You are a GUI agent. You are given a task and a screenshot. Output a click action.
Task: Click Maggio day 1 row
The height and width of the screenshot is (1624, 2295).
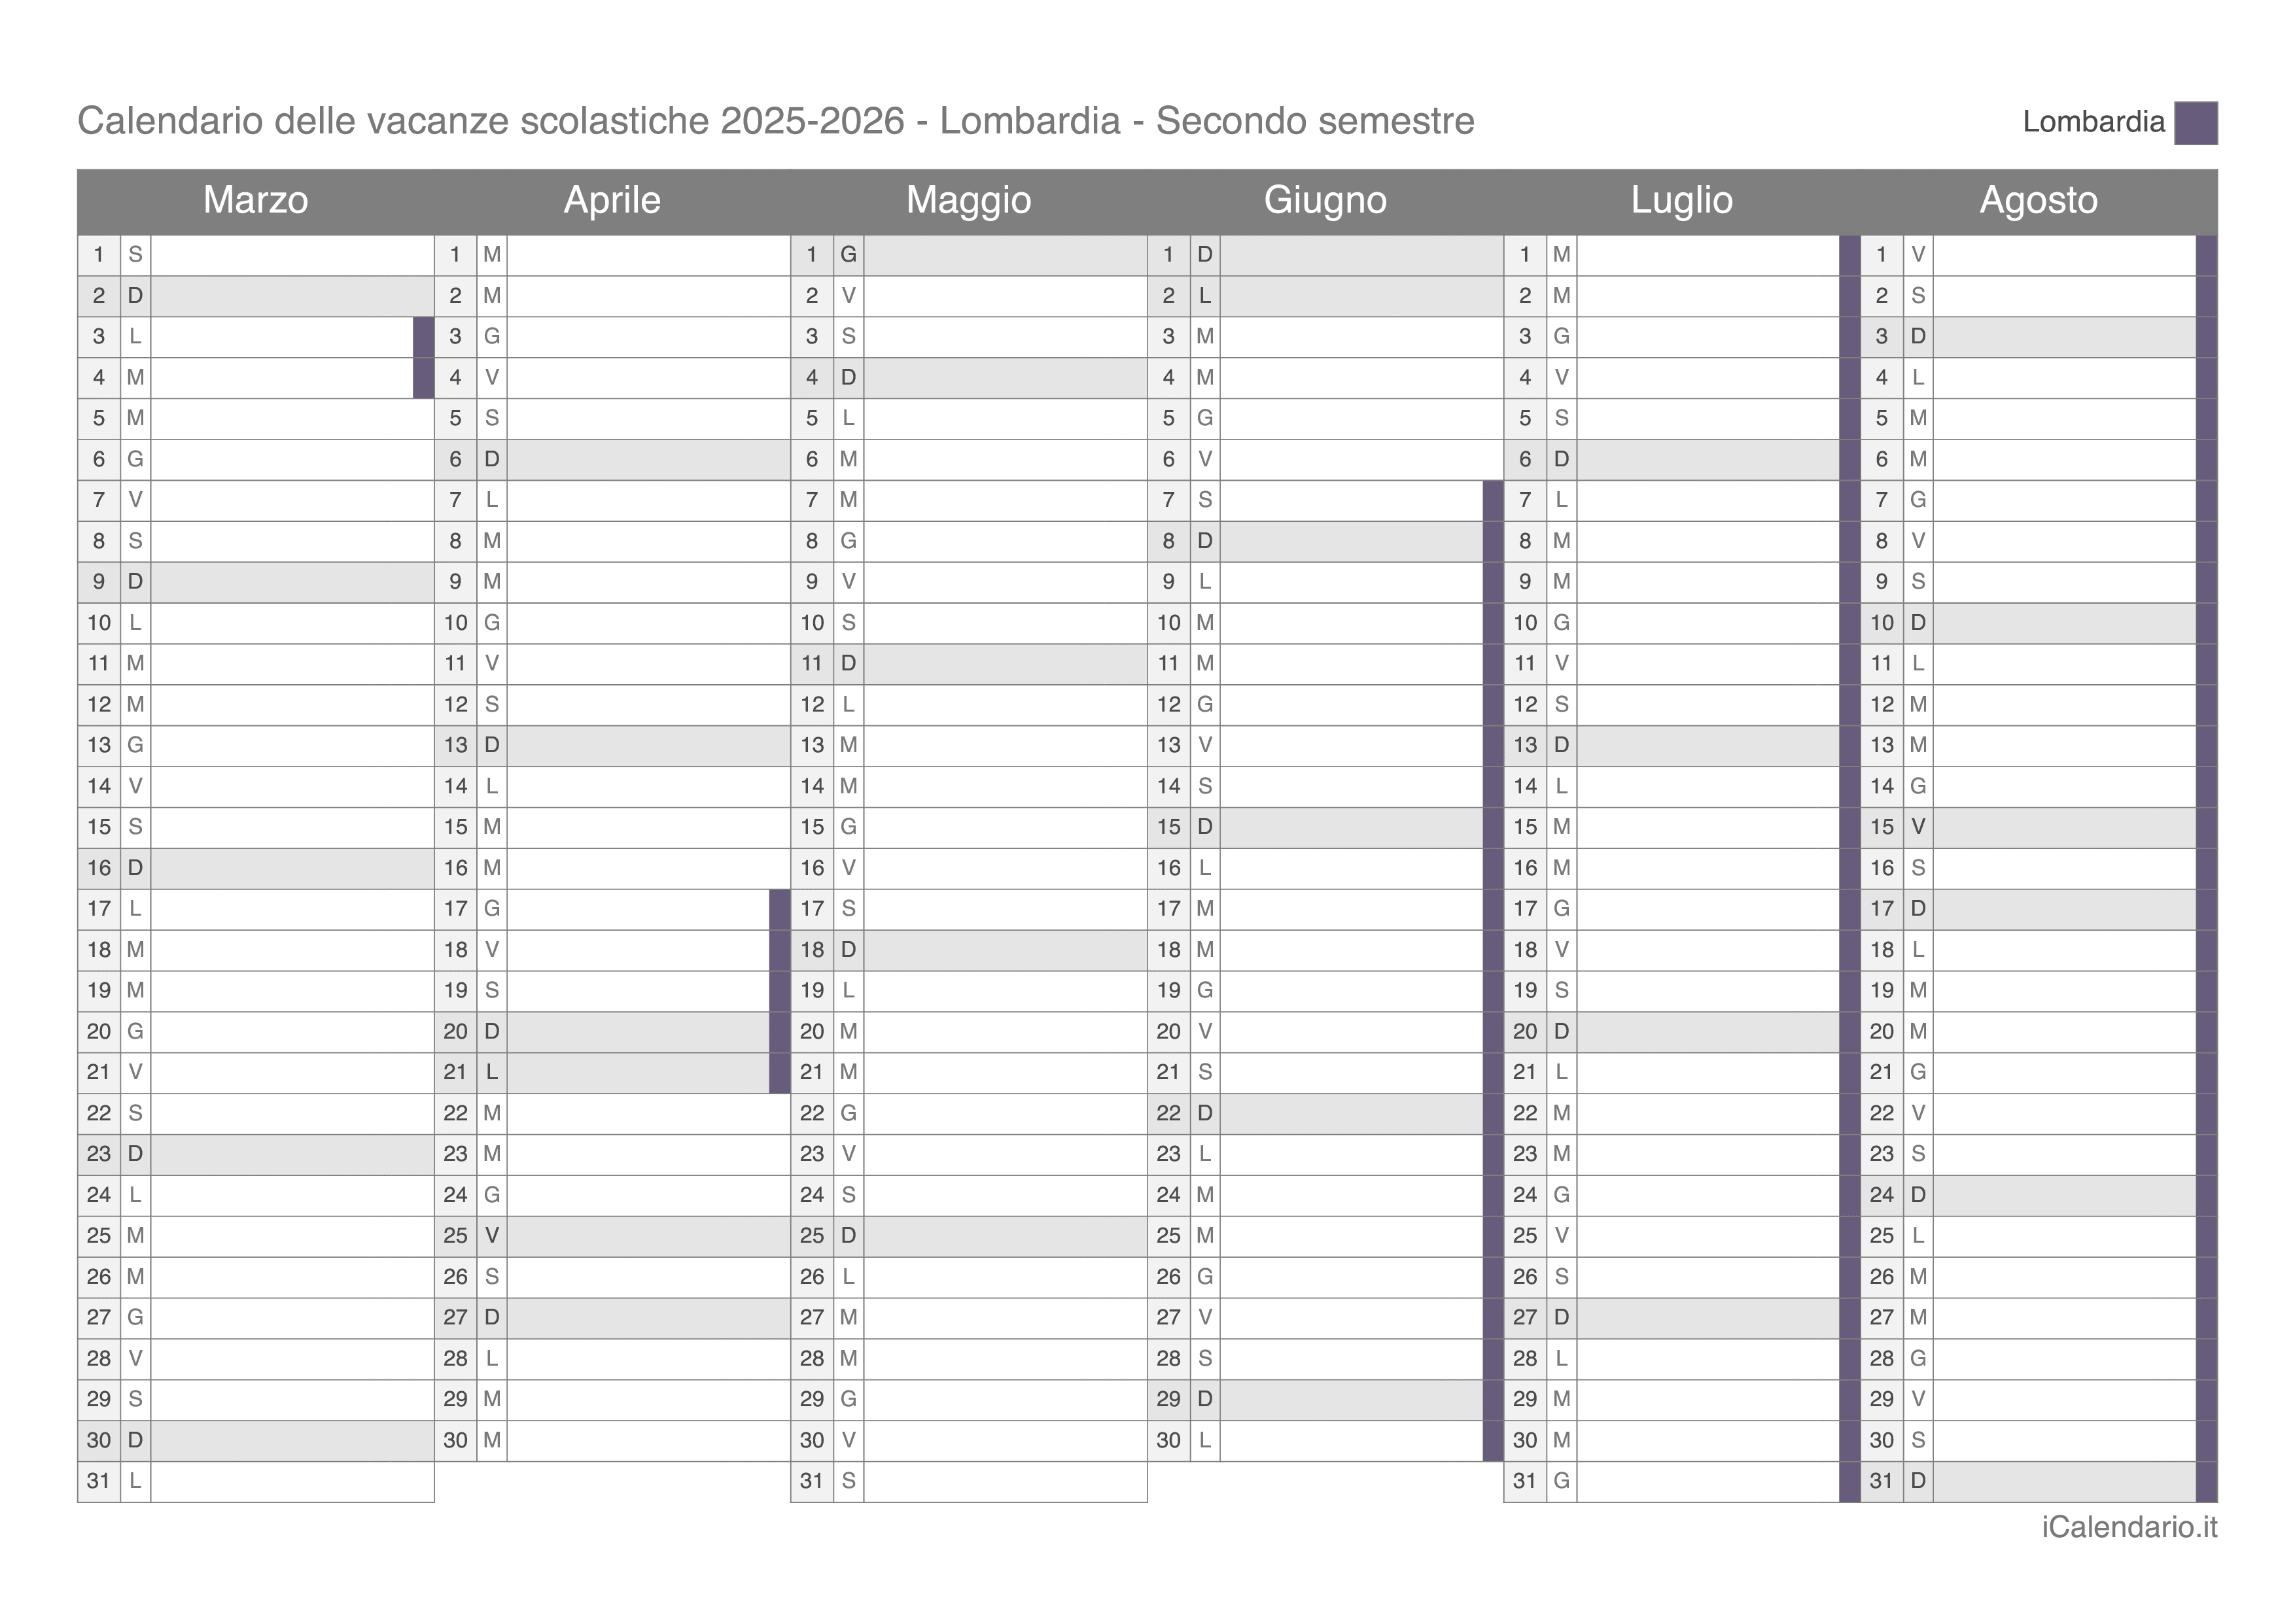tap(969, 255)
